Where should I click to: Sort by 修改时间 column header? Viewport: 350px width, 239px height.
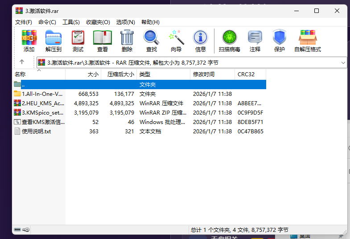click(213, 74)
